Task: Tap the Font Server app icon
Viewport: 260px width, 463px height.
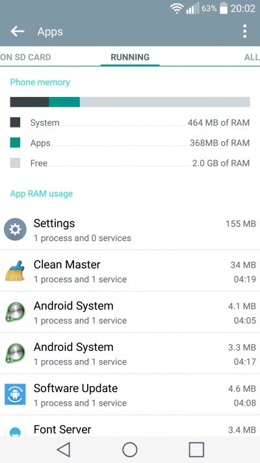Action: 15,431
